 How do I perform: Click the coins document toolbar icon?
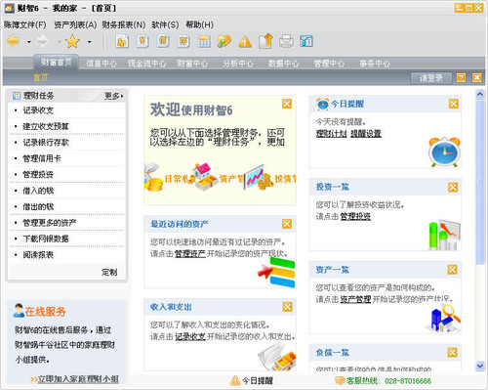[122, 41]
